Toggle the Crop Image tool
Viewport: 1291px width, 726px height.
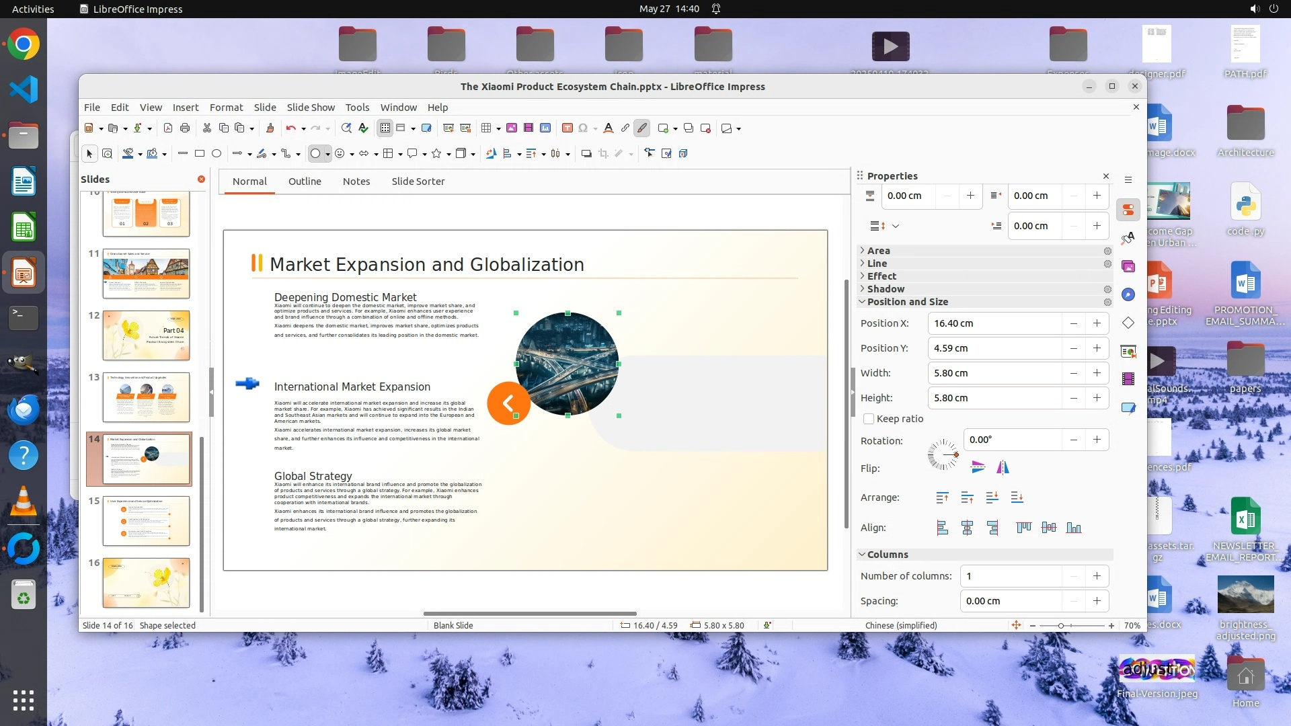pyautogui.click(x=603, y=153)
